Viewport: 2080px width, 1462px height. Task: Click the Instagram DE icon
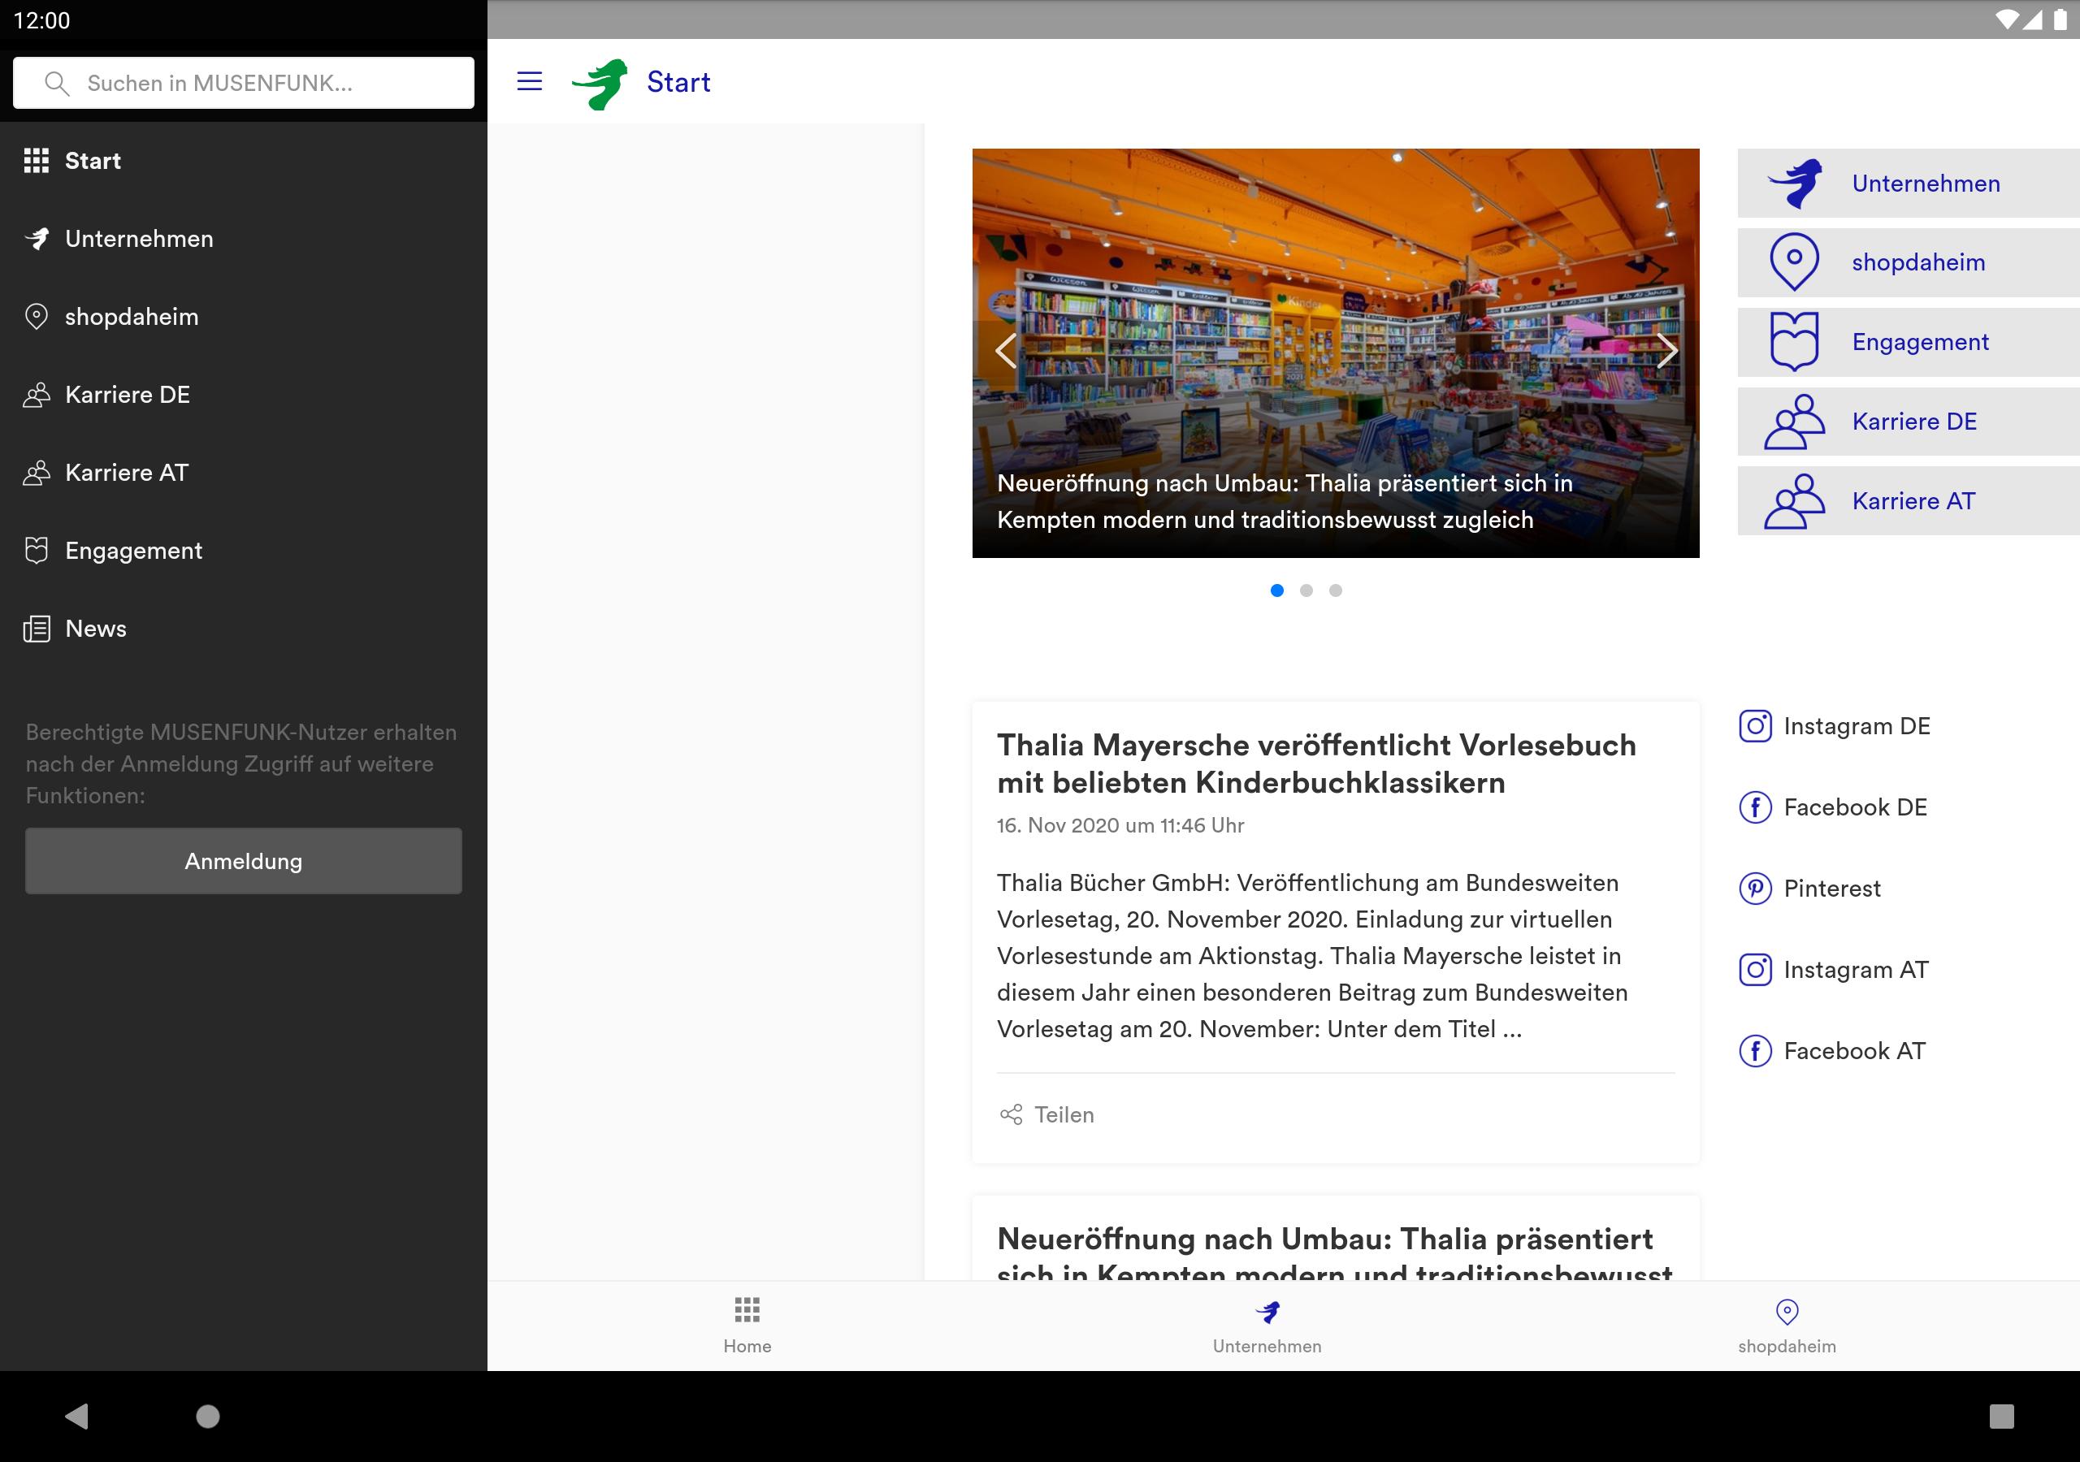pyautogui.click(x=1756, y=726)
